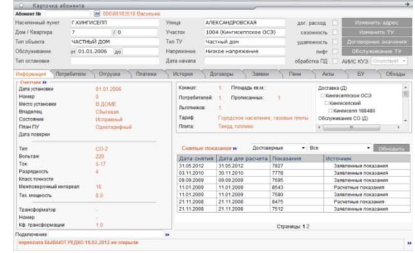Click the search icon next to Абонент № field

coord(97,13)
